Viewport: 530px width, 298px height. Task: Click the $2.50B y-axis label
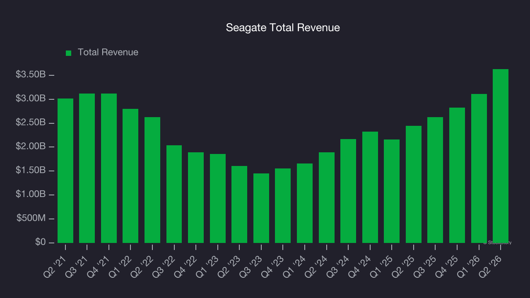pyautogui.click(x=31, y=123)
